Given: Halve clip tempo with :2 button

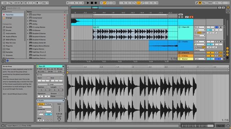Looking at the screenshot, I should [x=47, y=120].
